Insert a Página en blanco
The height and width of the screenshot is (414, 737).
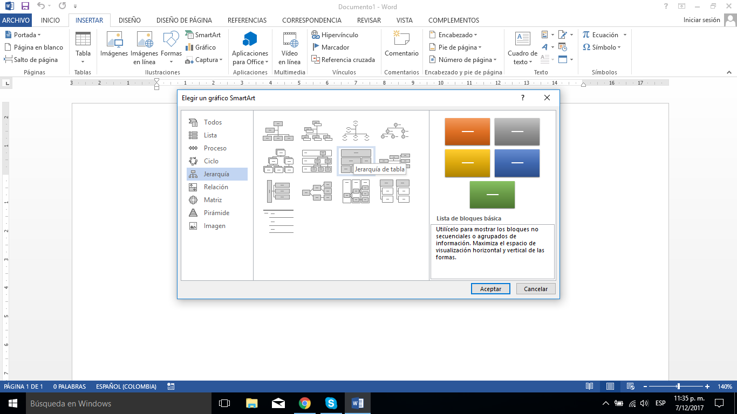(x=34, y=47)
